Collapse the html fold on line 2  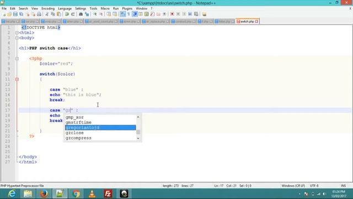[x=17, y=33]
